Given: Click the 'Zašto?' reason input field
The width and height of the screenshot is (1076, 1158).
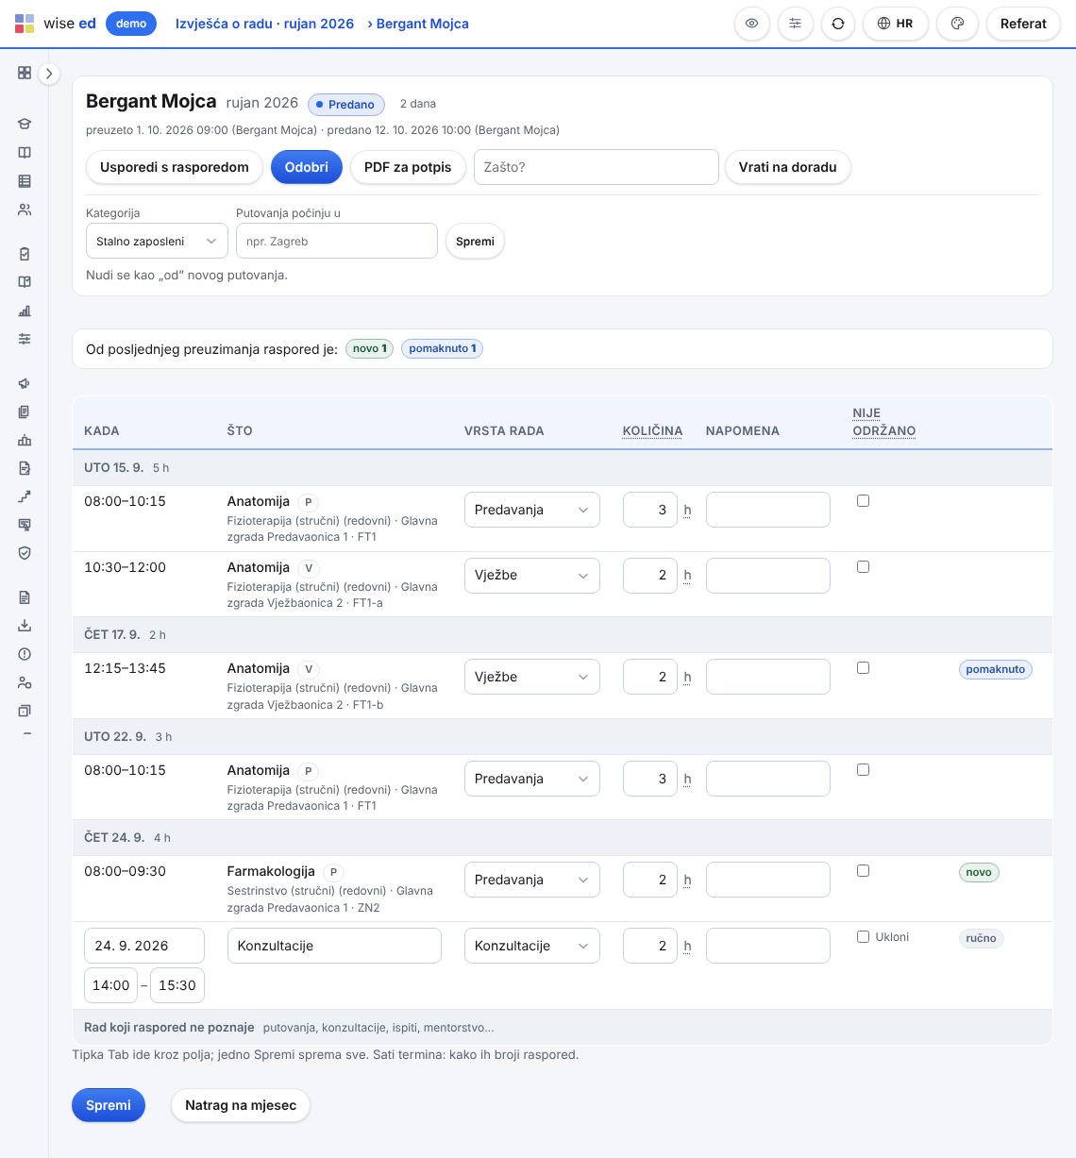Looking at the screenshot, I should [x=597, y=167].
